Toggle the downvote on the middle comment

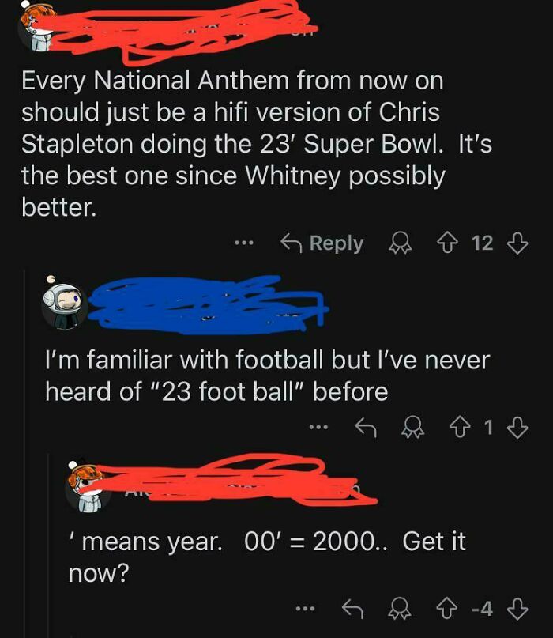(517, 427)
